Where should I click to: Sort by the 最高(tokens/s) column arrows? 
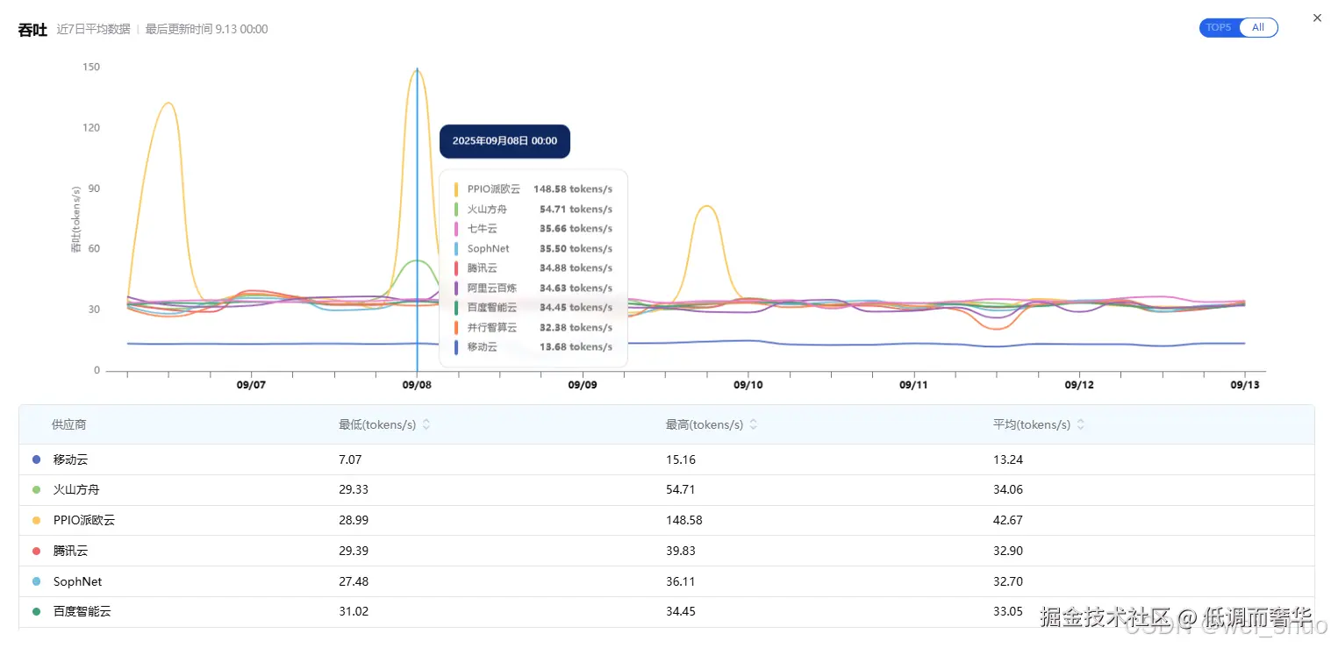tap(753, 424)
